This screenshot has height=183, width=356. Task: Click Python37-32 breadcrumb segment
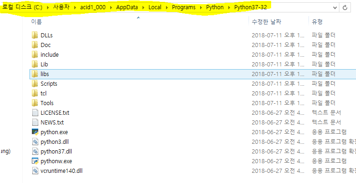(251, 7)
